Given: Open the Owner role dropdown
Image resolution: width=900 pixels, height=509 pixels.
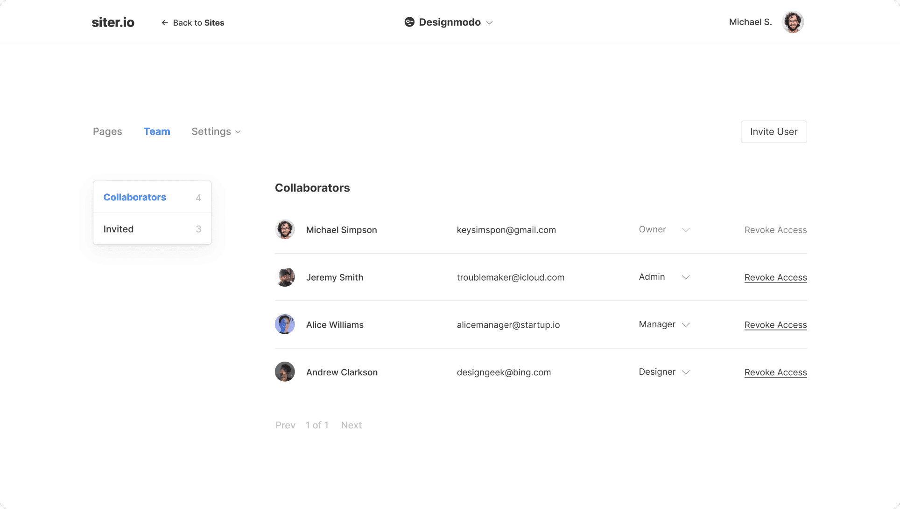Looking at the screenshot, I should pos(685,230).
